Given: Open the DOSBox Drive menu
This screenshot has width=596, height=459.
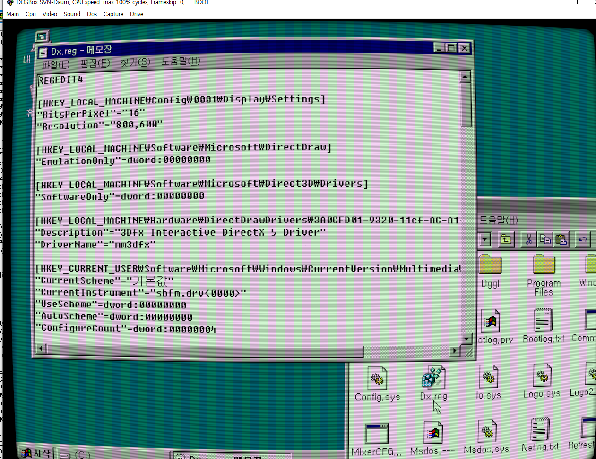Looking at the screenshot, I should coord(137,14).
